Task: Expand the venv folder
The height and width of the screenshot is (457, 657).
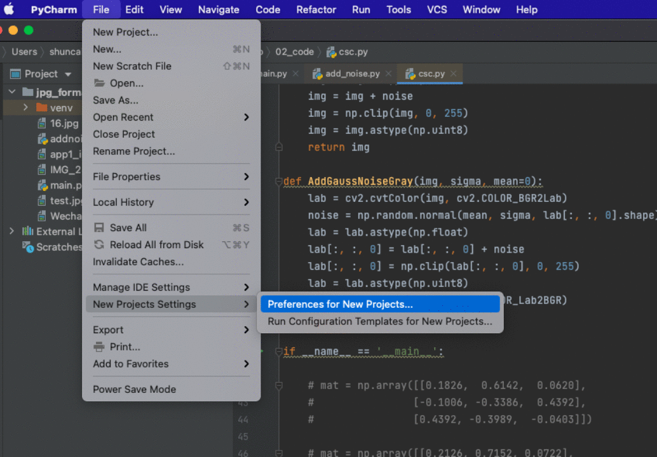Action: pos(26,107)
